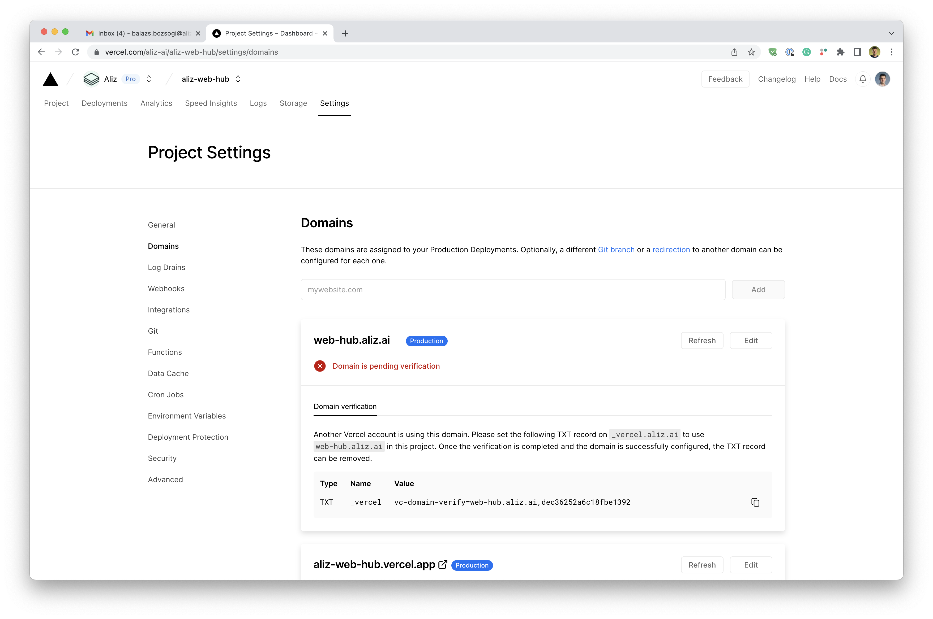Open the notifications bell
The width and height of the screenshot is (933, 619).
[x=863, y=79]
